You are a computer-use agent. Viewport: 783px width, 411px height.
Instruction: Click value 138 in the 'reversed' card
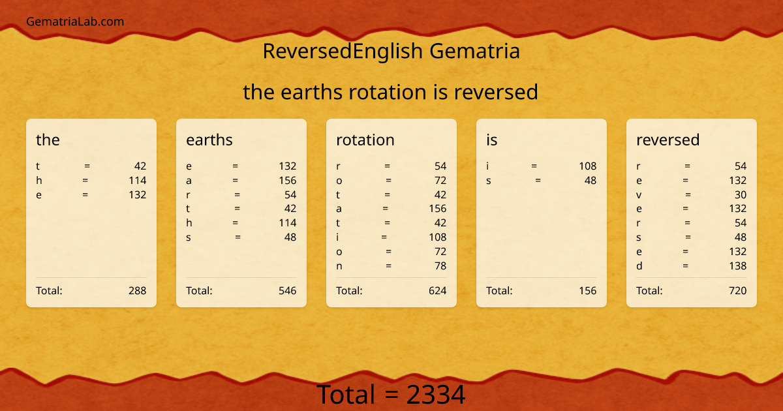pyautogui.click(x=738, y=266)
